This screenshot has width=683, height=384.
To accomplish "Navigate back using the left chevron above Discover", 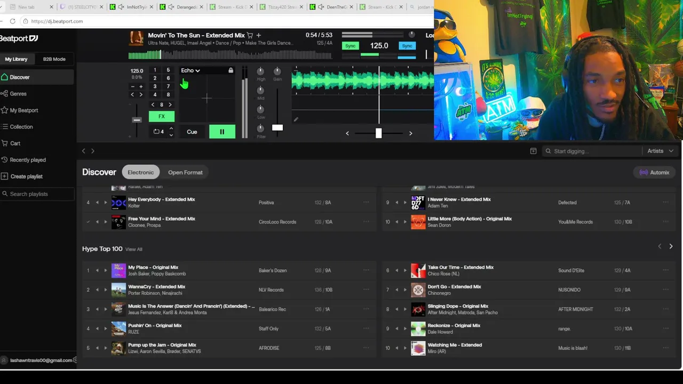I will pos(83,151).
